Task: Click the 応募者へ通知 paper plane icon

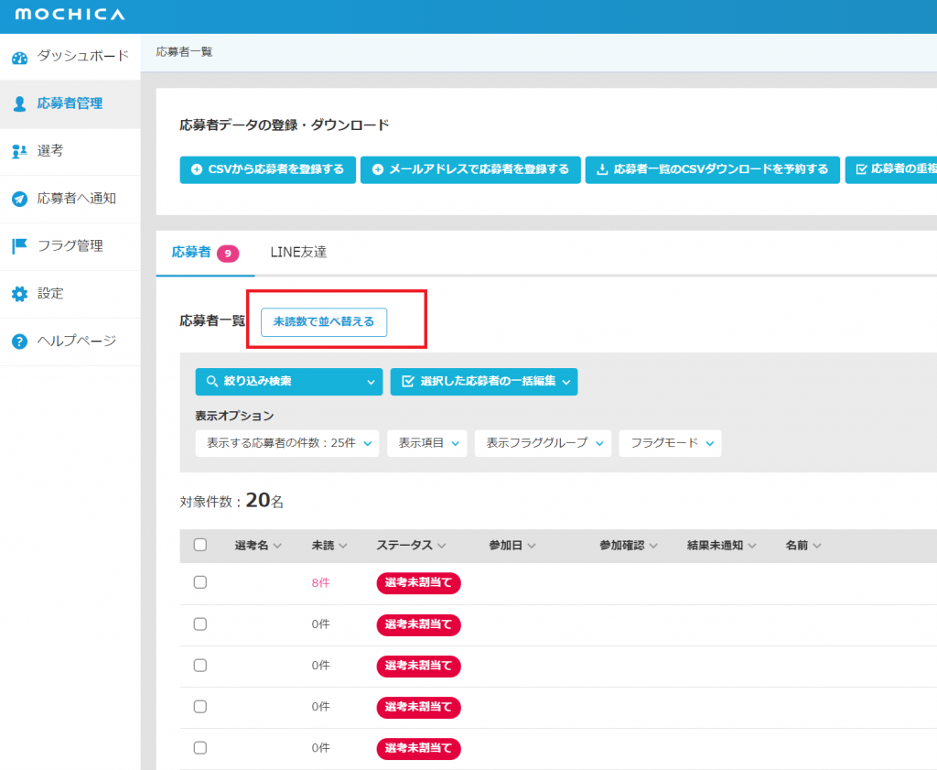Action: click(x=19, y=199)
